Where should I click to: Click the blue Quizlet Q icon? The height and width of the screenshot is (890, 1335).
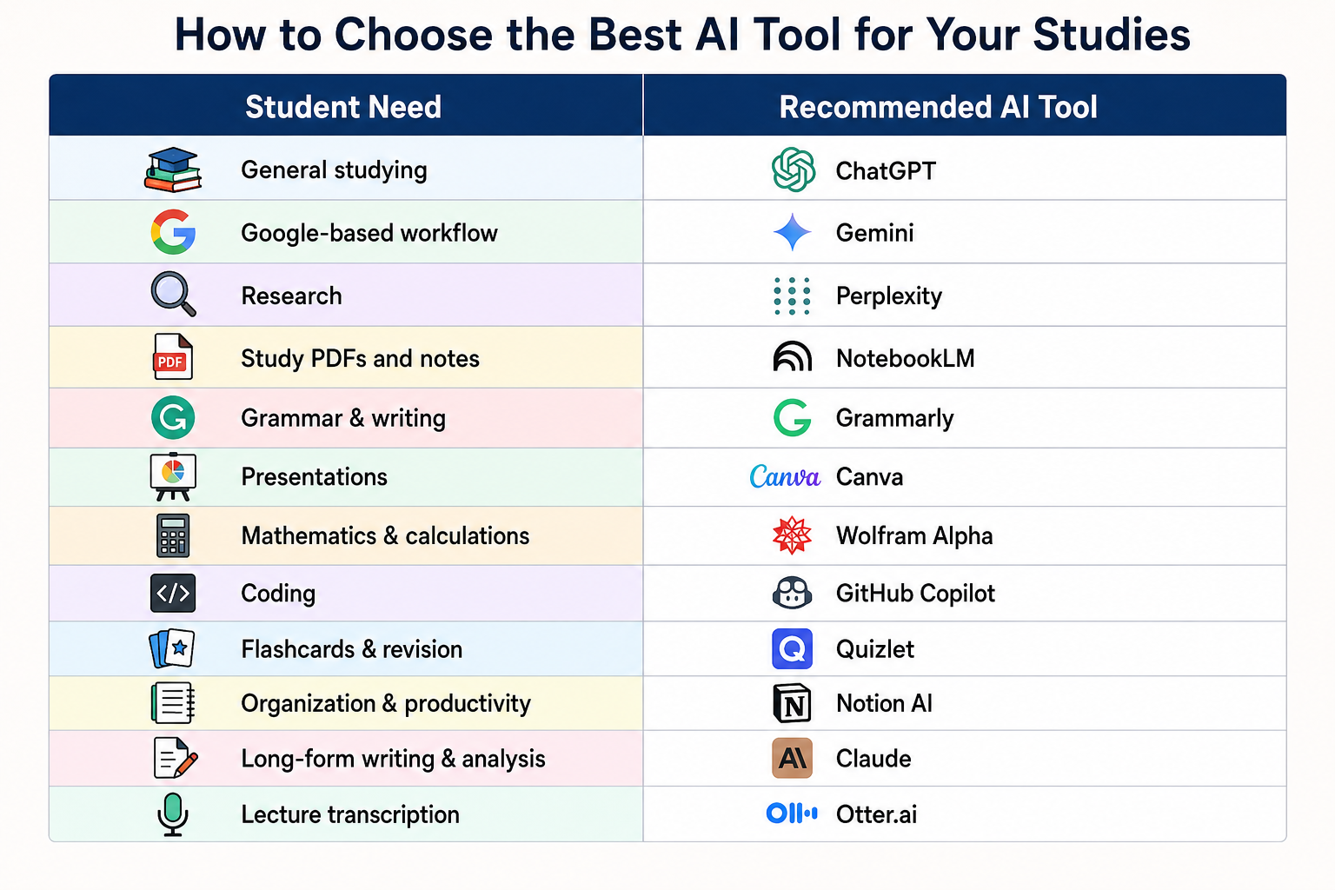[792, 648]
